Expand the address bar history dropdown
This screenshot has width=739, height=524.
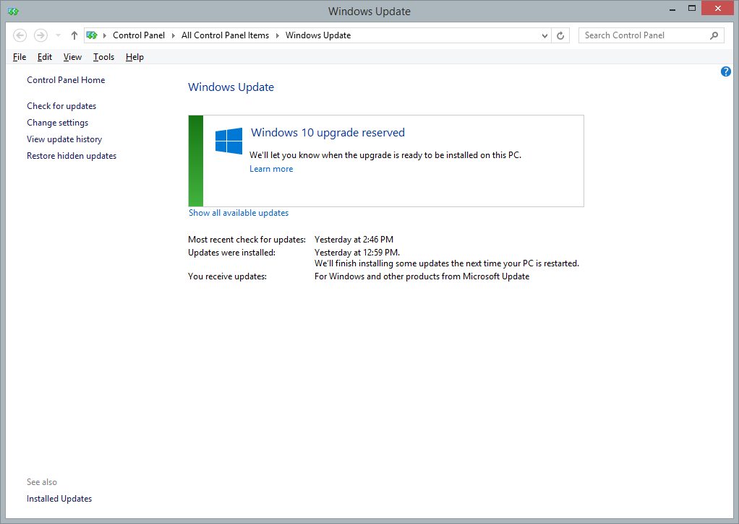coord(544,35)
